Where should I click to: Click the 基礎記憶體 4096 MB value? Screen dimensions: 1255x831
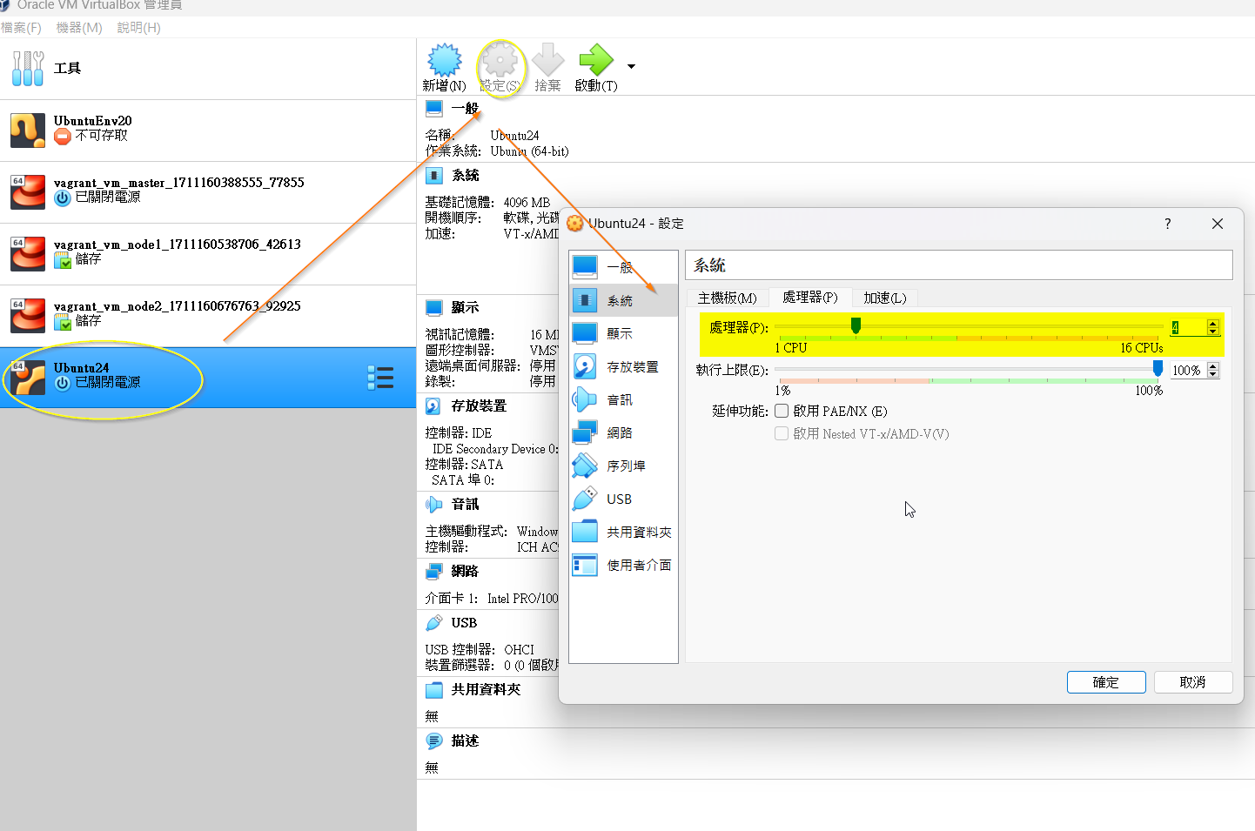point(527,203)
